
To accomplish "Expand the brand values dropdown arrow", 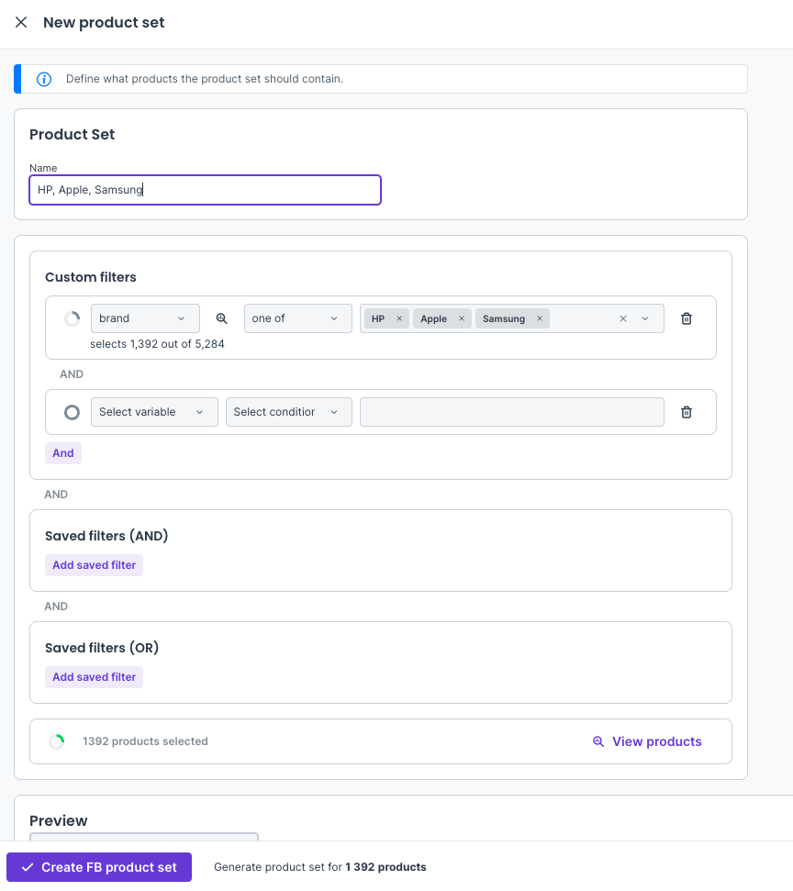I will click(x=646, y=319).
